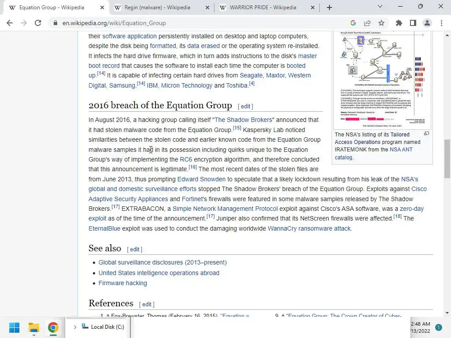The image size is (451, 338).
Task: Open the EternalBlue link
Action: point(104,229)
